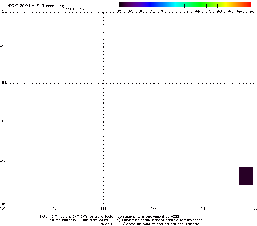The image size is (257, 226).
Task: Click the -7 colorbar label
Action: (x=150, y=11)
